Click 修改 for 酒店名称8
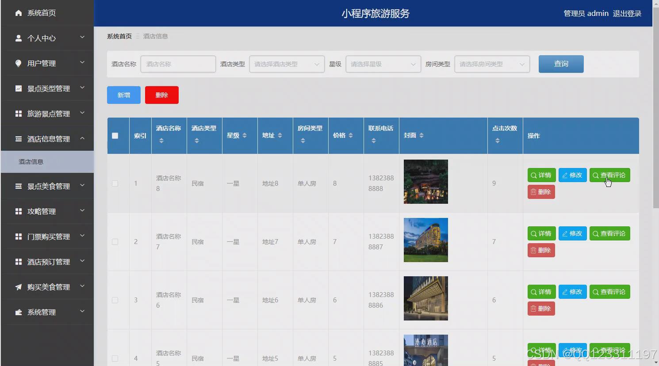Viewport: 659px width, 366px height. pos(572,175)
